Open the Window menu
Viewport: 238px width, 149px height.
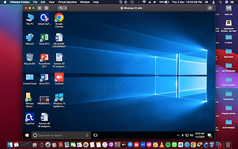(85, 2)
